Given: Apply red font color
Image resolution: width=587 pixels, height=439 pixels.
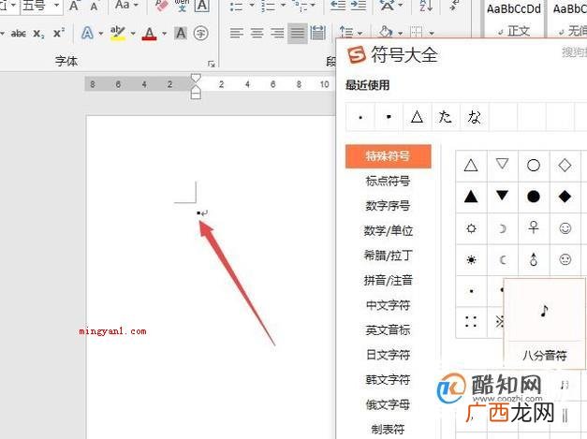Looking at the screenshot, I should (150, 34).
